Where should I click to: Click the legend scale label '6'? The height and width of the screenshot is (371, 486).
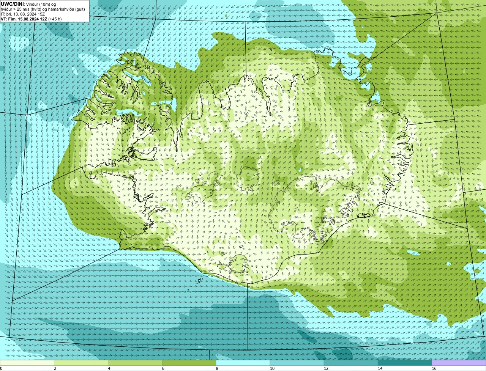point(163,368)
